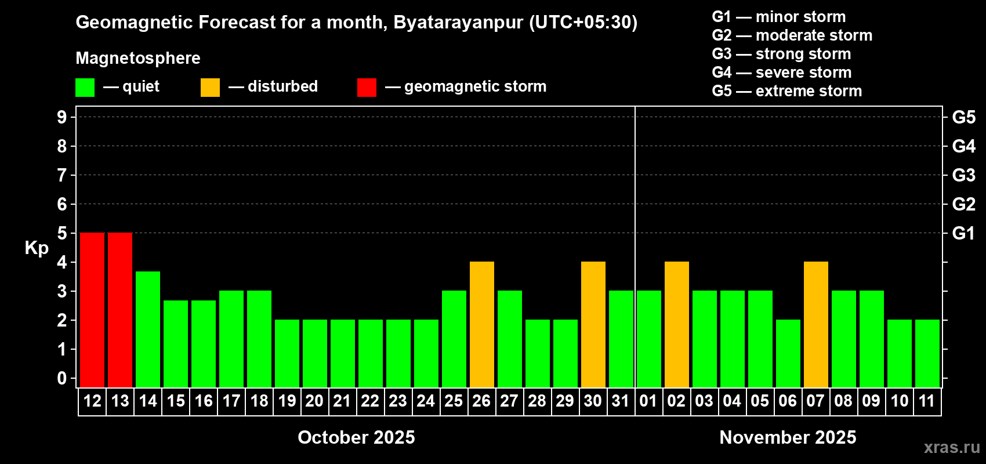Click the orange bar for November 02
986x464 pixels.
677,324
